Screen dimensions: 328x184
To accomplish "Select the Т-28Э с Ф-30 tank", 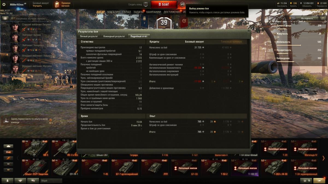I will click(x=274, y=167).
